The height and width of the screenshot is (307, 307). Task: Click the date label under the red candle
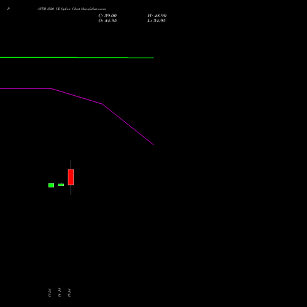click(x=69, y=293)
